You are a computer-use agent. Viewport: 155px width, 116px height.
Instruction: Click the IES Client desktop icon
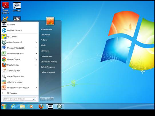pos(17,7)
